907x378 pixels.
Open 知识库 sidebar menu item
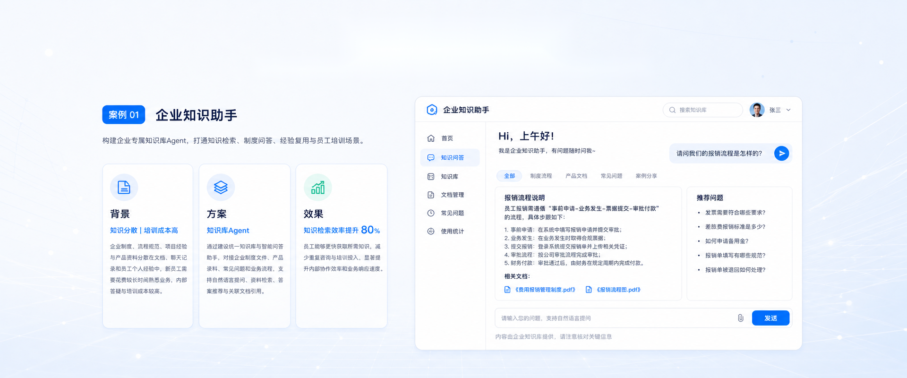pos(450,177)
